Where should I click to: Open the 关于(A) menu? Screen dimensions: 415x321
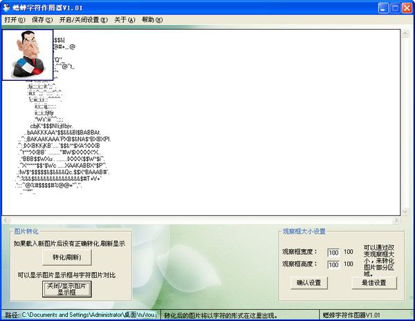(124, 20)
